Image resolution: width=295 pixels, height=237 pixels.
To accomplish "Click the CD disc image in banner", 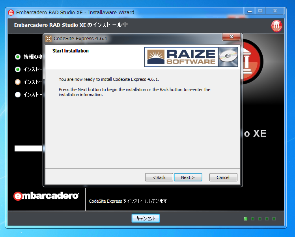I will pyautogui.click(x=228, y=57).
